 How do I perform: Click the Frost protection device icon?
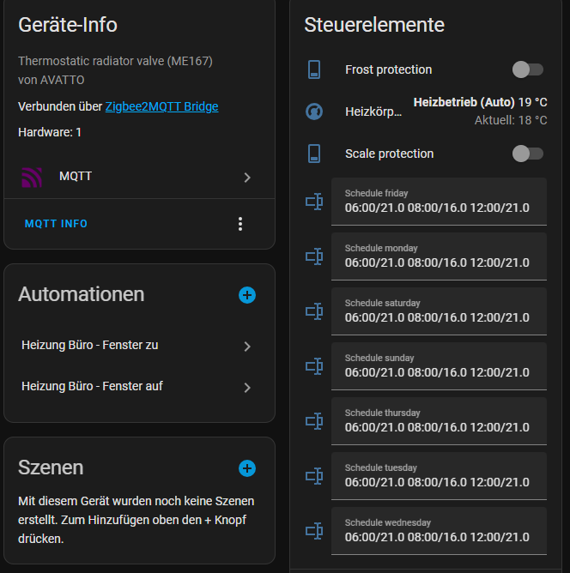(314, 69)
